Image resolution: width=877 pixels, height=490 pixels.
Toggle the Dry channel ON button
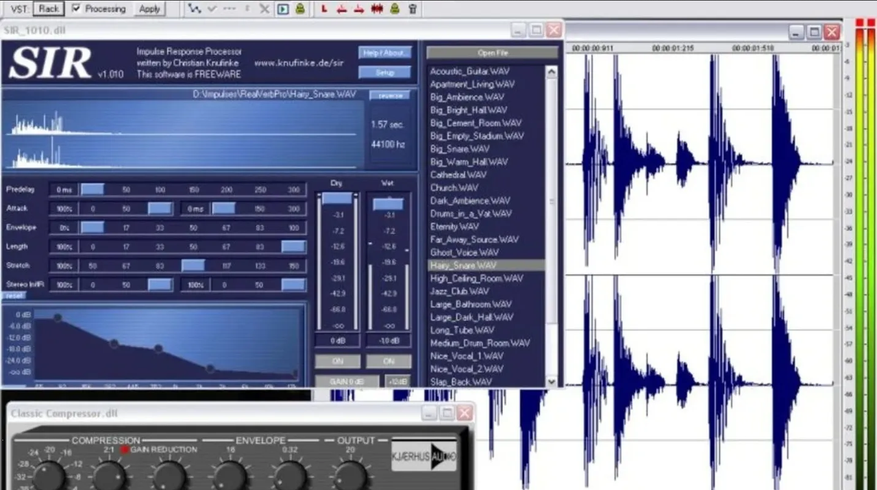[x=336, y=361]
